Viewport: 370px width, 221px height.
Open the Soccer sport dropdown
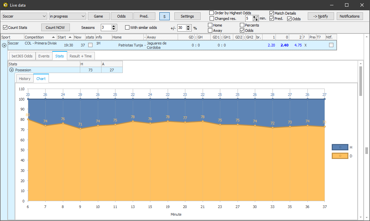pos(25,16)
